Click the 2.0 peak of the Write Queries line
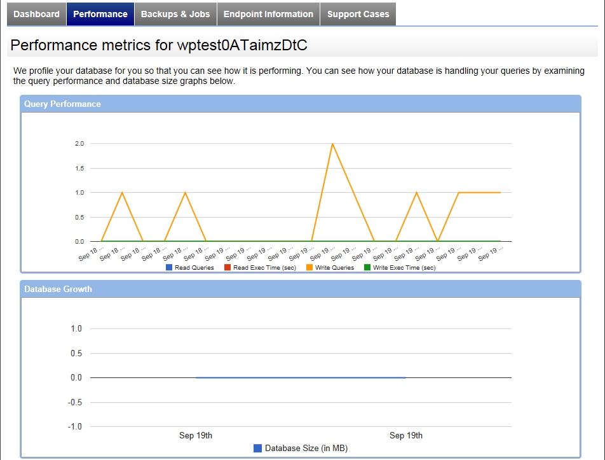Viewport: 605px width, 460px height. pyautogui.click(x=332, y=144)
